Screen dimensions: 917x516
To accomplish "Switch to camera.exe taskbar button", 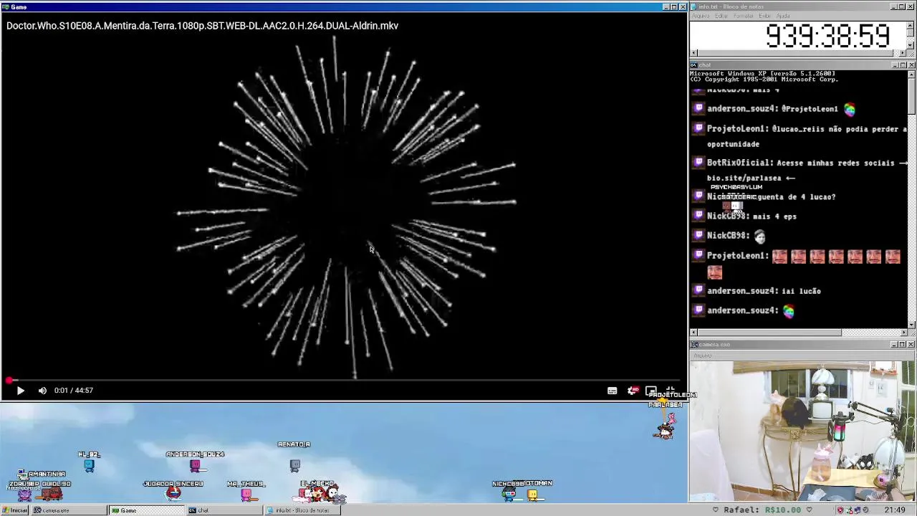I will pyautogui.click(x=69, y=510).
